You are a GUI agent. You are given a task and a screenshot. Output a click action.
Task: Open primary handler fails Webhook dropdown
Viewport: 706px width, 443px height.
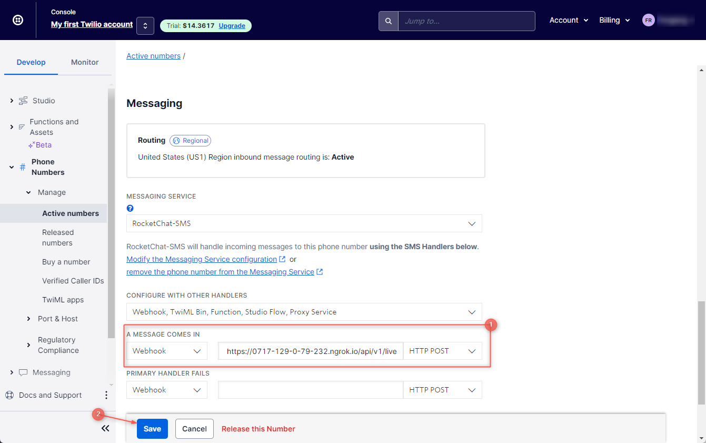[167, 390]
